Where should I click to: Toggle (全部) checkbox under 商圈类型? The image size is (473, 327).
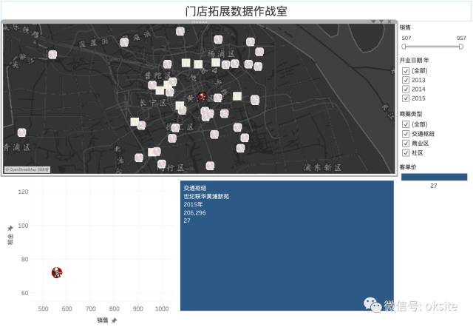[x=406, y=124]
